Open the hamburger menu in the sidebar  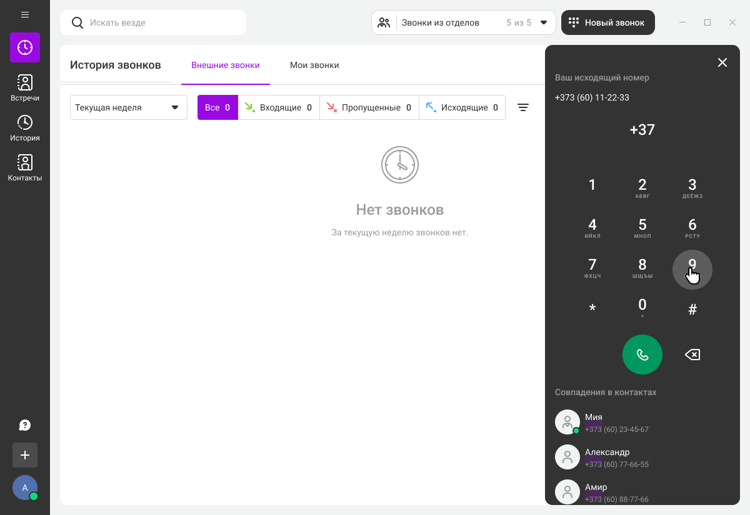[x=25, y=14]
